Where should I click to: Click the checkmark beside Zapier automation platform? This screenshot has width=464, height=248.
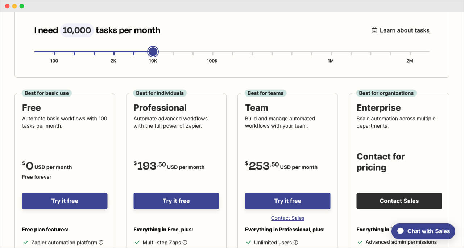tap(26, 243)
